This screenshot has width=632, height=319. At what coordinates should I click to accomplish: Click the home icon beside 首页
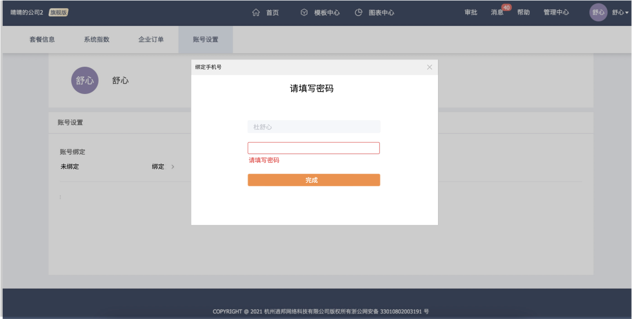[256, 13]
